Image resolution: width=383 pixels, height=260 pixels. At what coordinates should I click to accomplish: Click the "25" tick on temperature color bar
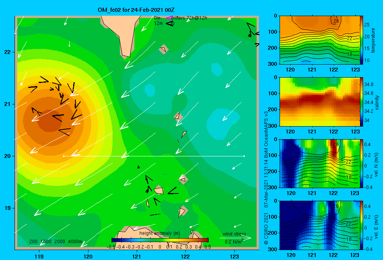pyautogui.click(x=367, y=24)
